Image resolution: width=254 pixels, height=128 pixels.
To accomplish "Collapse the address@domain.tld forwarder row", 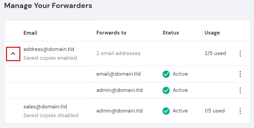I will [x=13, y=54].
